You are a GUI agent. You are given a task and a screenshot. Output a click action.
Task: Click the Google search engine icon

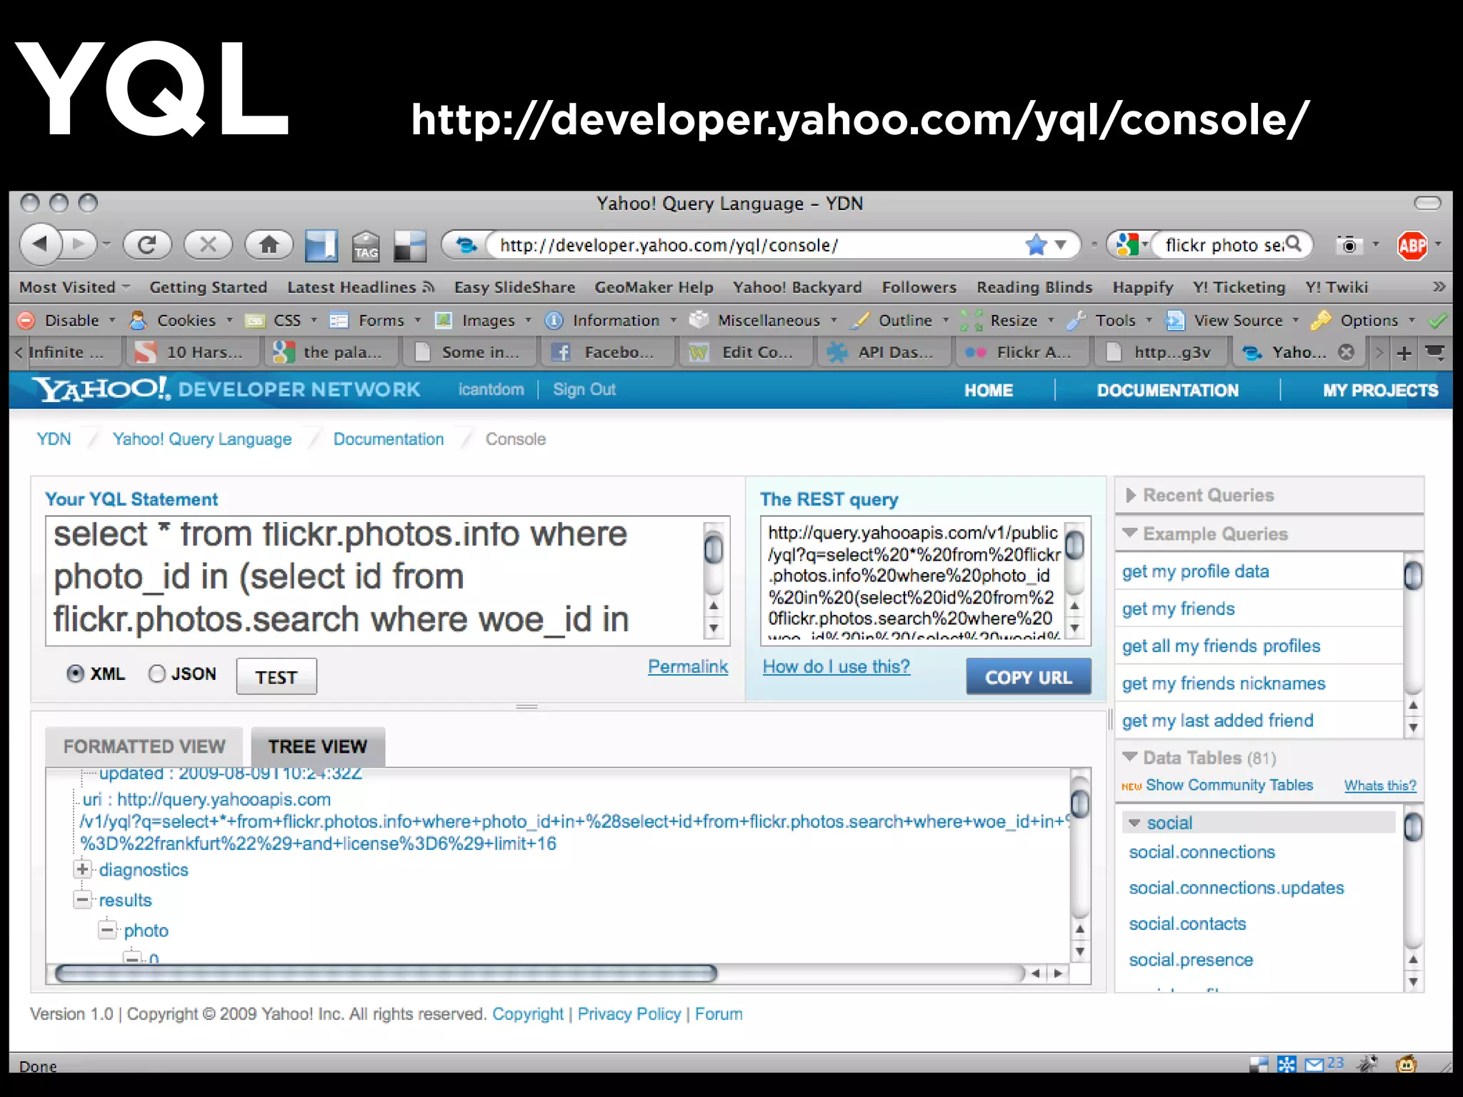(x=1127, y=245)
